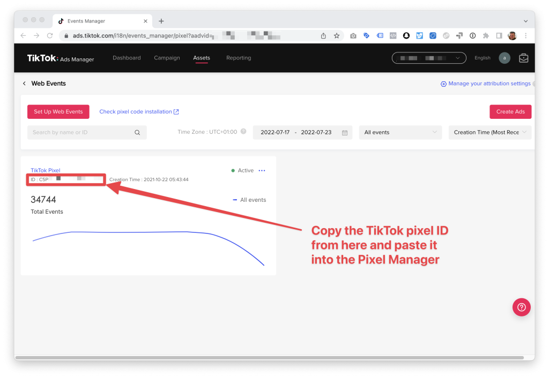Click the Active status label
The height and width of the screenshot is (378, 549).
click(x=242, y=171)
